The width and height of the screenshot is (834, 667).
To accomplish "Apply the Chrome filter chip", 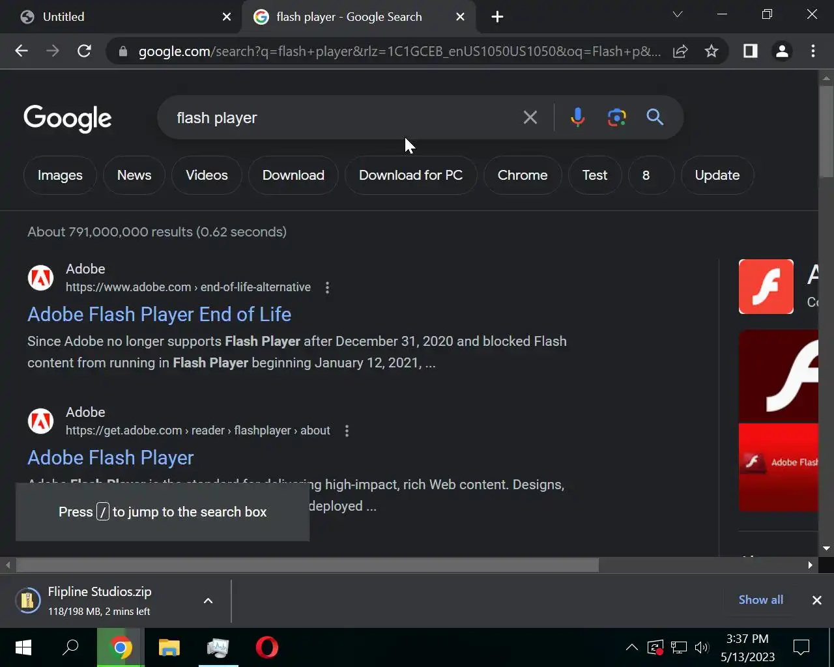I will click(x=523, y=175).
